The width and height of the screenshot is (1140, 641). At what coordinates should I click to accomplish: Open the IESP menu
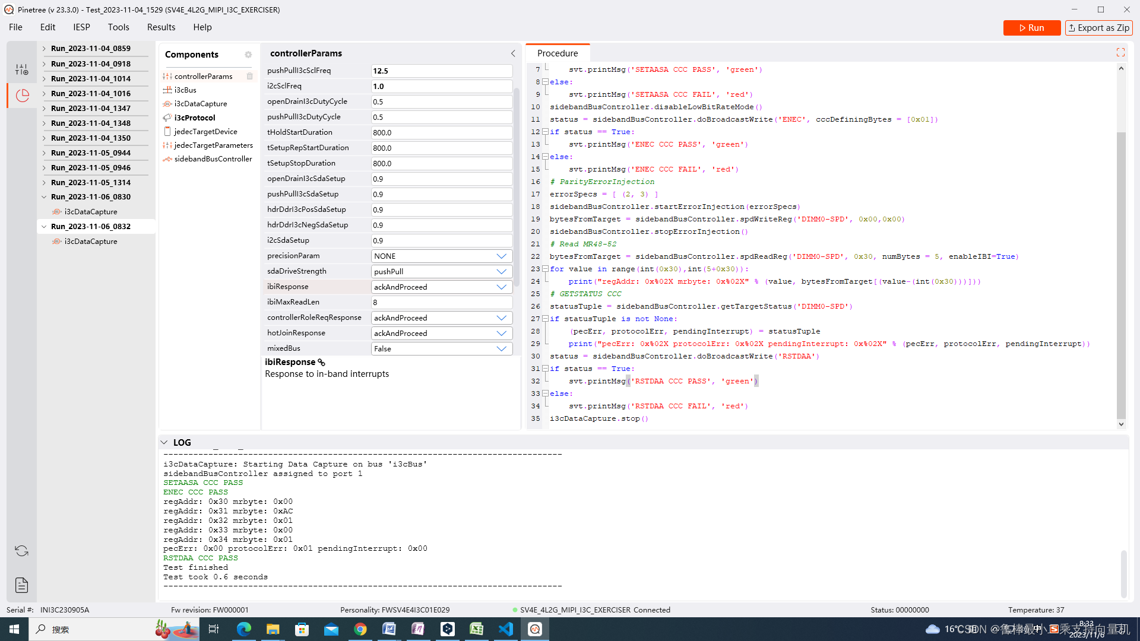(81, 27)
